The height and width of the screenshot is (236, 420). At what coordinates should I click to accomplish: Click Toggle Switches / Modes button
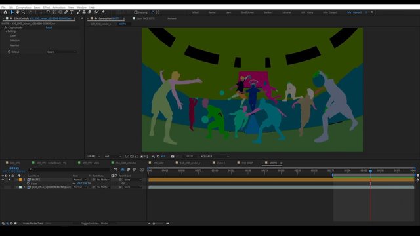[94, 223]
